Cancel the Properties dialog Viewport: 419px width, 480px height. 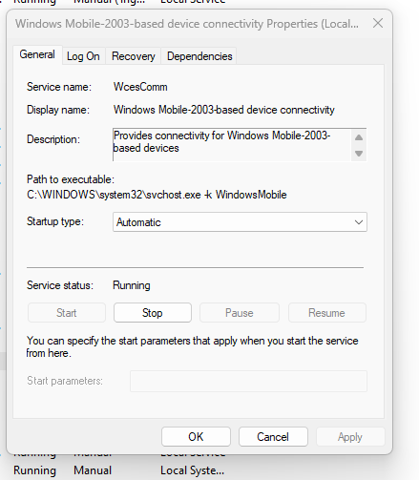(273, 437)
